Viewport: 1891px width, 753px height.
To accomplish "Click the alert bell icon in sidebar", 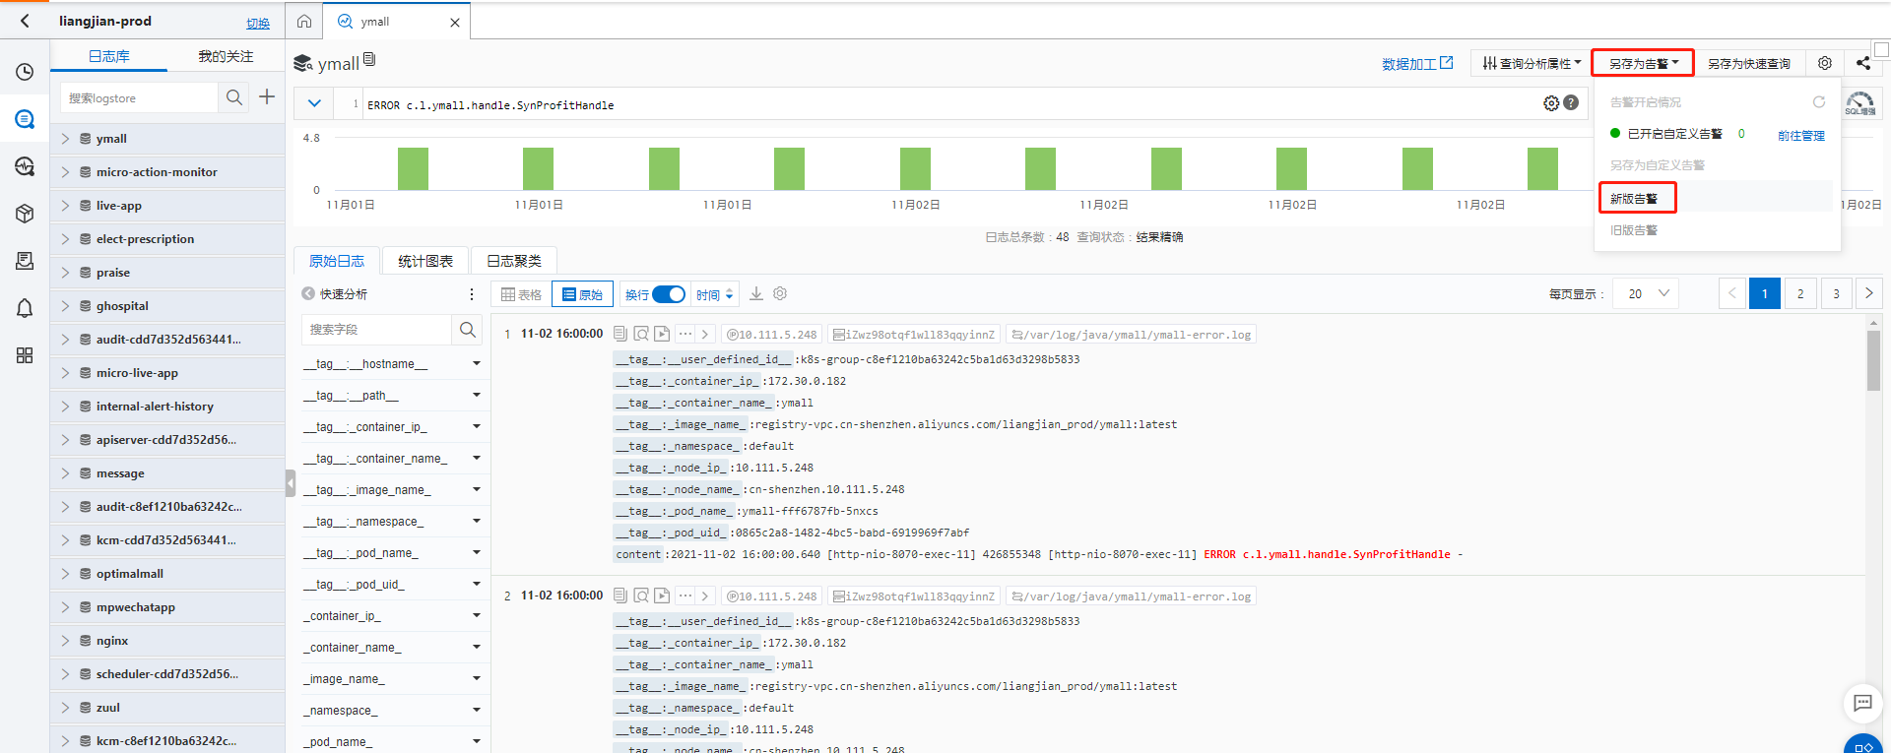I will click(x=25, y=308).
